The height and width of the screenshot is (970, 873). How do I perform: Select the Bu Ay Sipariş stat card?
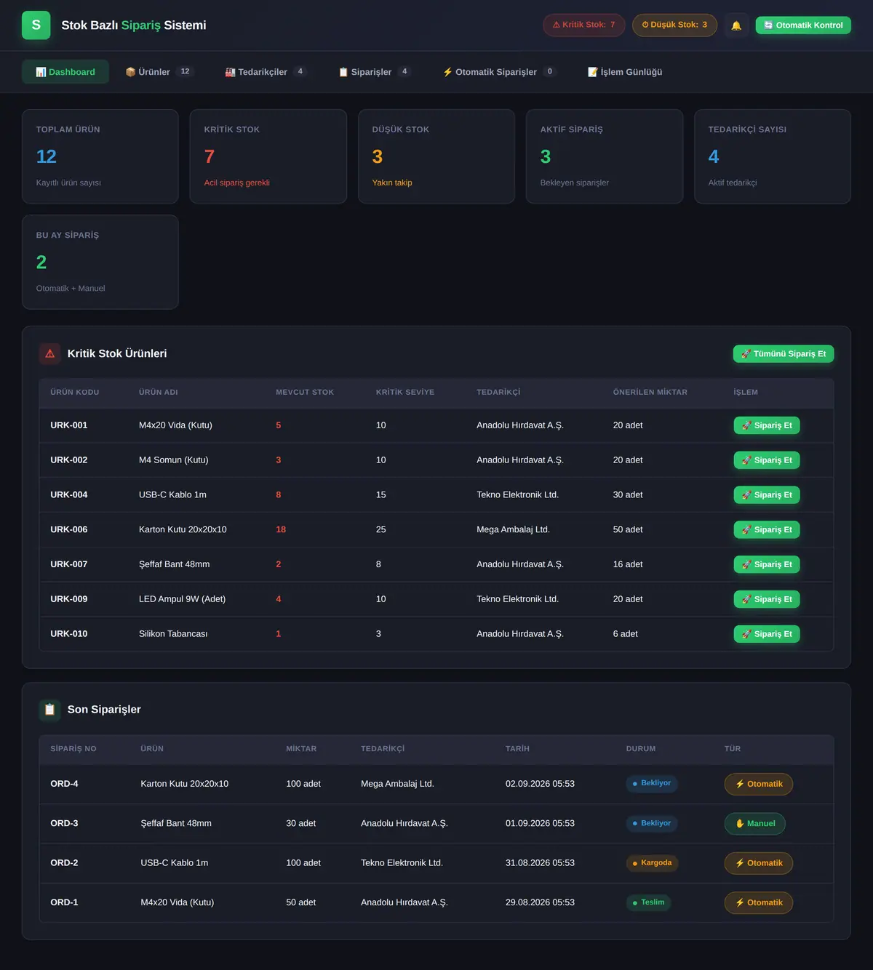[100, 262]
